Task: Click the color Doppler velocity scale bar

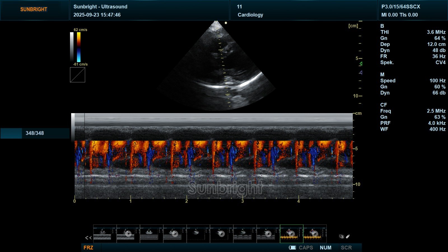Action: tap(79, 47)
